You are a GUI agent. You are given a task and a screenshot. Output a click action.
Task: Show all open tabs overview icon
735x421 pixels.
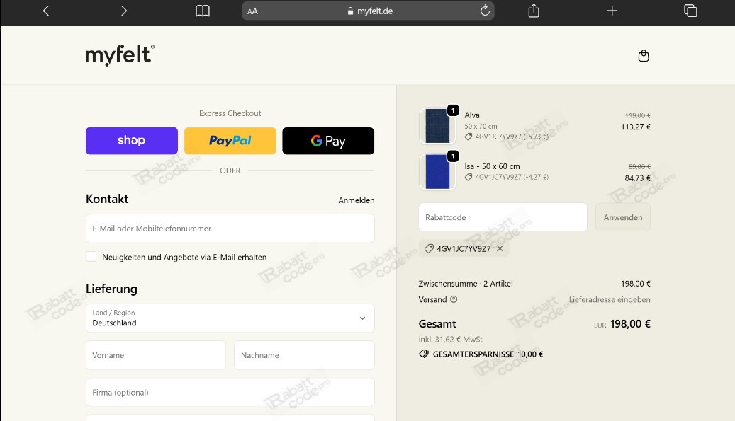click(690, 11)
